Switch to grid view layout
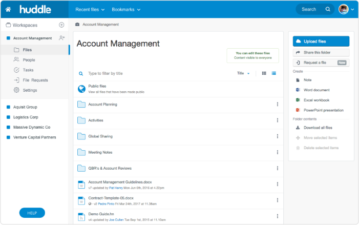The height and width of the screenshot is (225, 359). click(264, 73)
